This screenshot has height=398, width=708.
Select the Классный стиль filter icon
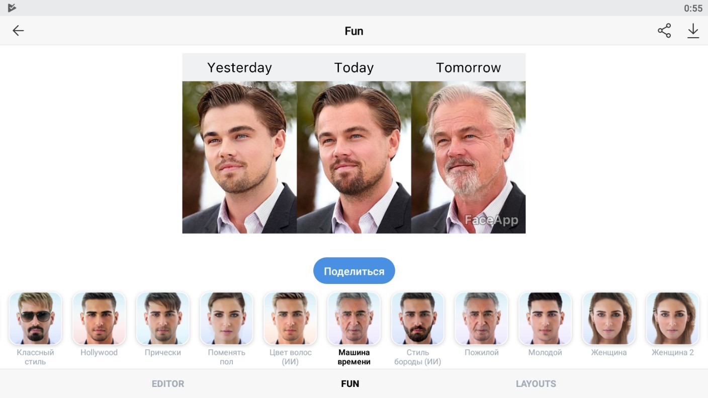[35, 319]
